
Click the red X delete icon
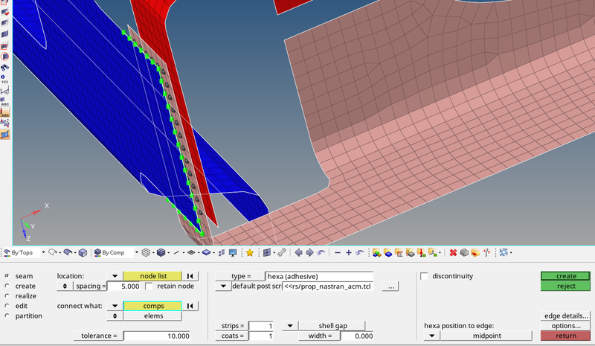tap(453, 253)
